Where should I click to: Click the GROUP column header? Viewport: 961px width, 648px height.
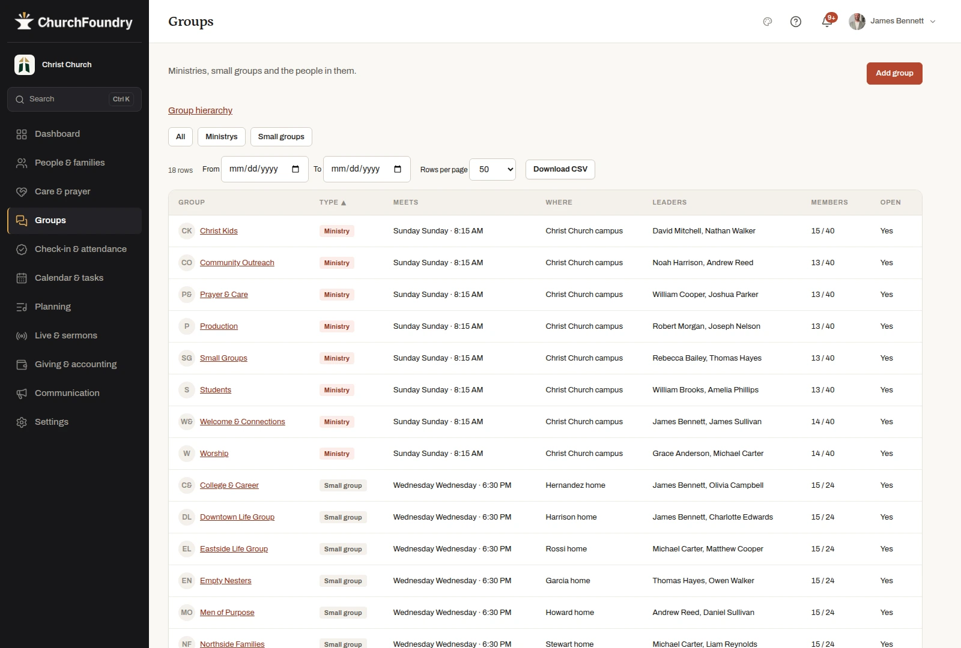click(192, 203)
